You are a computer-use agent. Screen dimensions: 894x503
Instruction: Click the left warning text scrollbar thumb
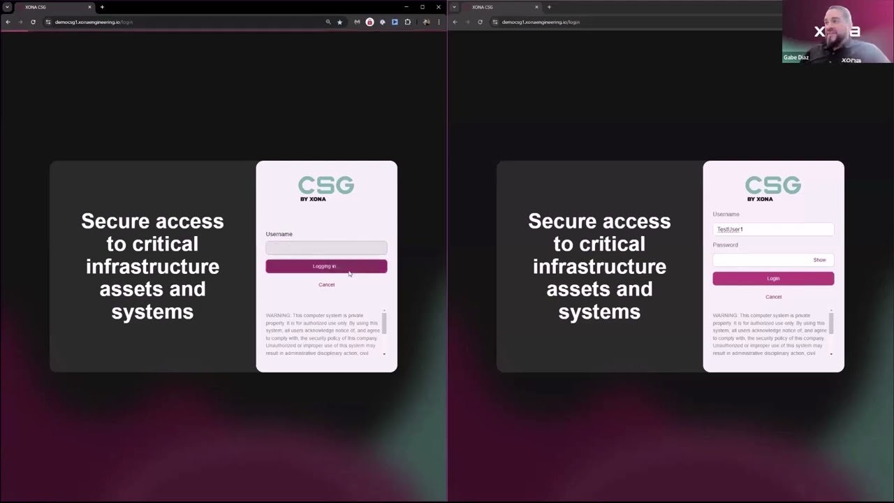[384, 323]
